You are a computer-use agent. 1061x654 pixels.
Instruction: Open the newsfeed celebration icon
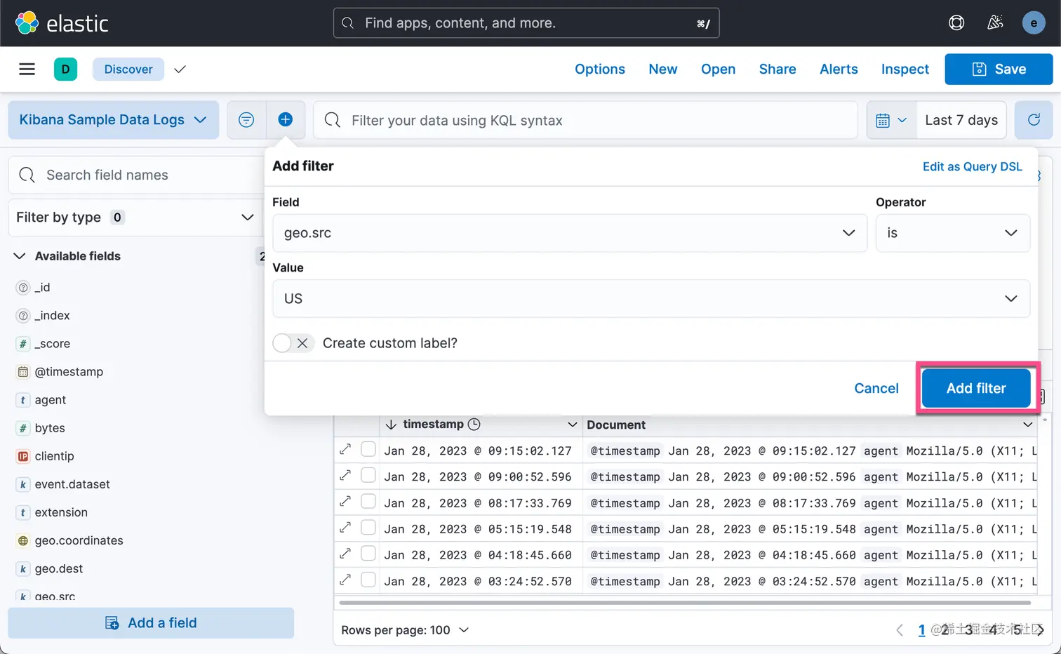coord(995,23)
